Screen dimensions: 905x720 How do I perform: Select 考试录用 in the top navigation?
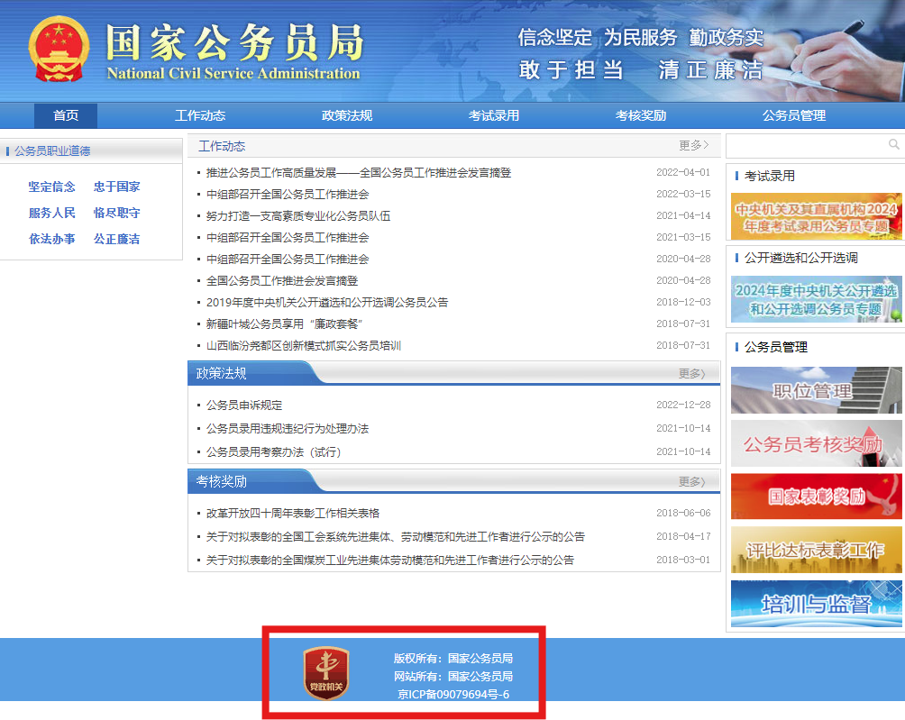pos(494,115)
